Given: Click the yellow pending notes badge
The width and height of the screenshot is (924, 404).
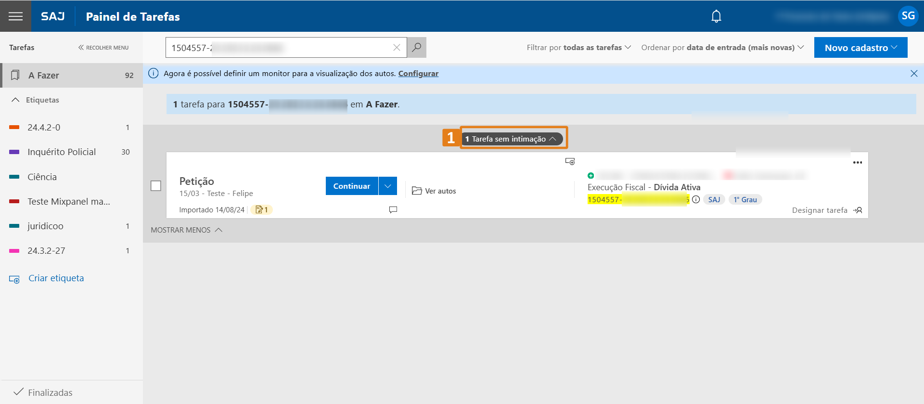Looking at the screenshot, I should [x=261, y=209].
